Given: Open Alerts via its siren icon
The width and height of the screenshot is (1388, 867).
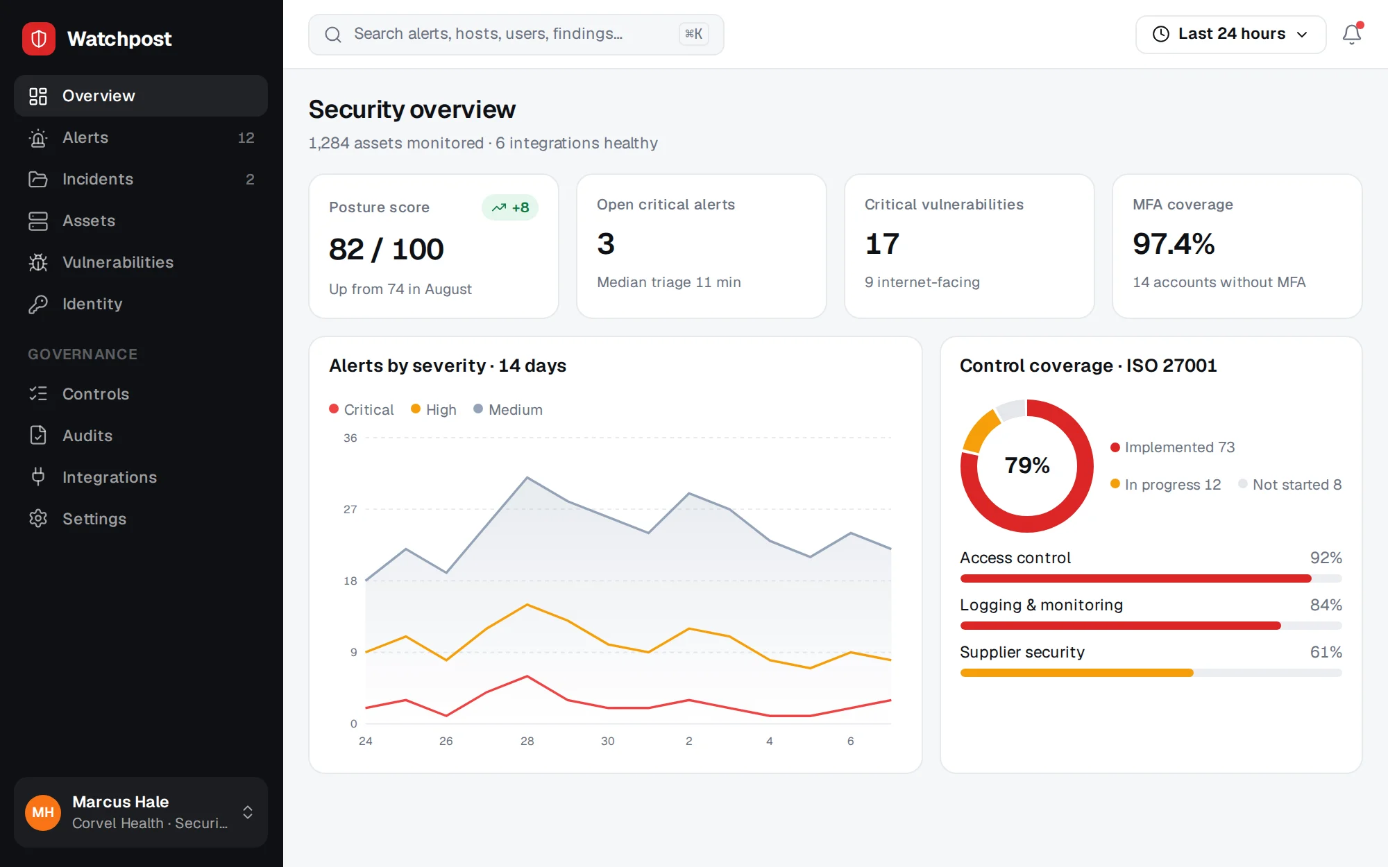Looking at the screenshot, I should [x=38, y=137].
